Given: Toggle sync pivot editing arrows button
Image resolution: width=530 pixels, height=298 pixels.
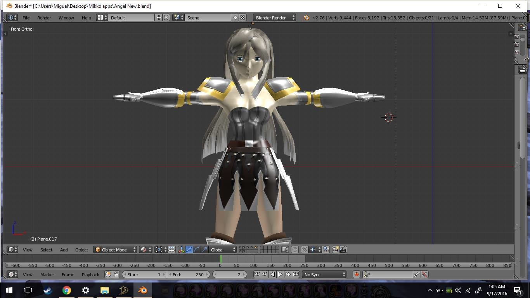Looking at the screenshot, I should [x=171, y=250].
